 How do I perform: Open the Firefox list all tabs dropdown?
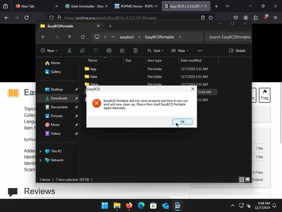point(227,6)
